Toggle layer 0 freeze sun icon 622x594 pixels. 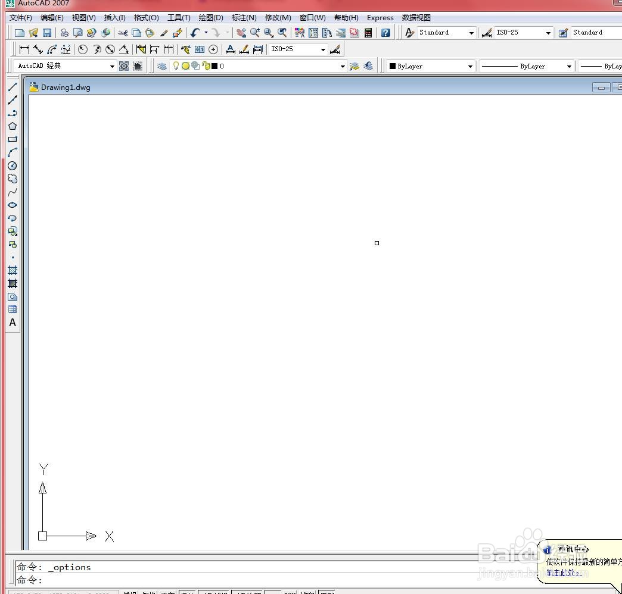185,66
